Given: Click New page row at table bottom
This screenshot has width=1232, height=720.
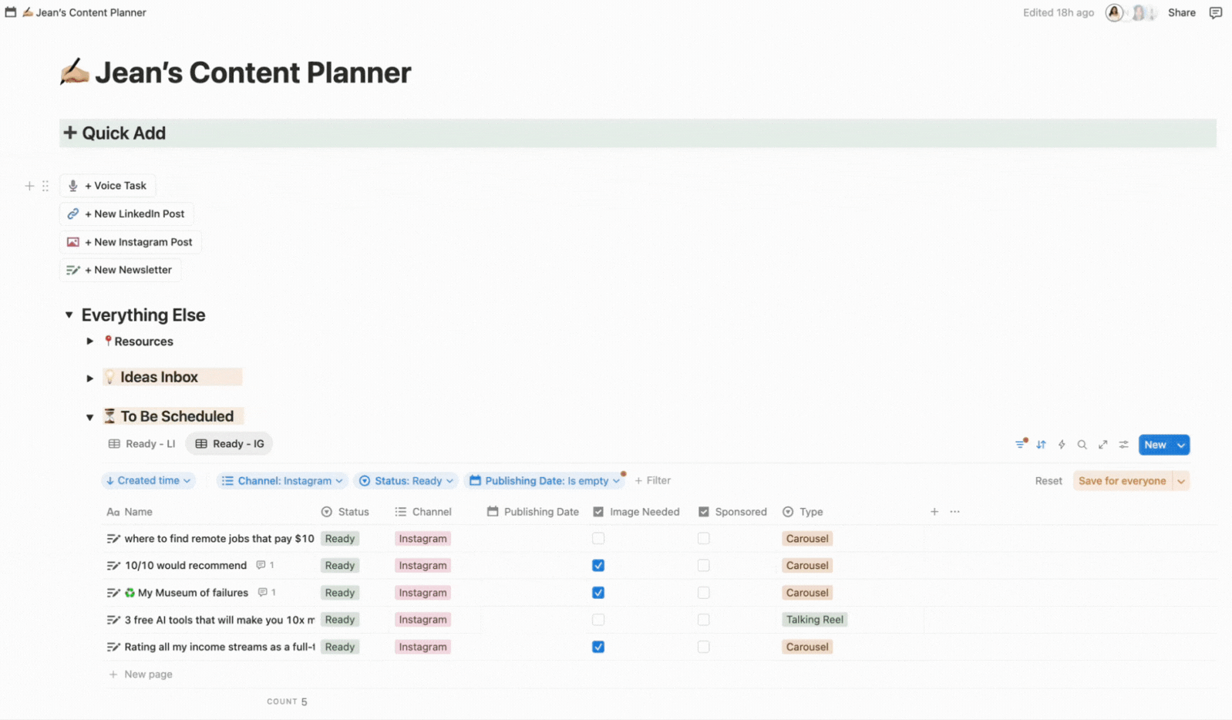Looking at the screenshot, I should [x=148, y=675].
